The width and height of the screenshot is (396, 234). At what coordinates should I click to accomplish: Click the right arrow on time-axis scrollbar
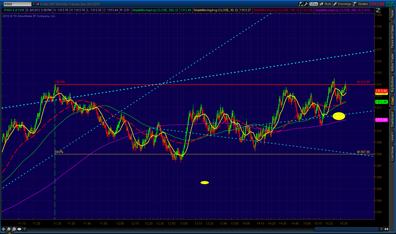pos(382,229)
